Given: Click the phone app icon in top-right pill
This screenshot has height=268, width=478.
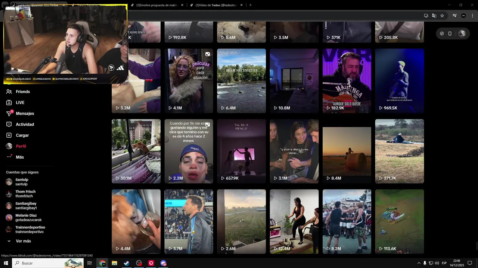Looking at the screenshot, I should coord(450,33).
